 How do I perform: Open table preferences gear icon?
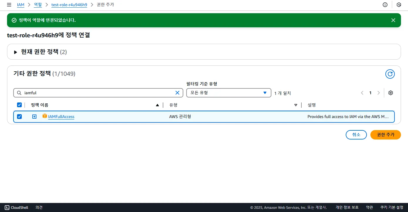(x=391, y=93)
